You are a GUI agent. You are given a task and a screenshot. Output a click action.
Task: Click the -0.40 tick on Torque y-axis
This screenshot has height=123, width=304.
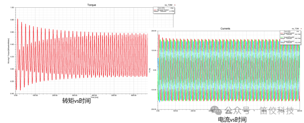tap(12, 94)
